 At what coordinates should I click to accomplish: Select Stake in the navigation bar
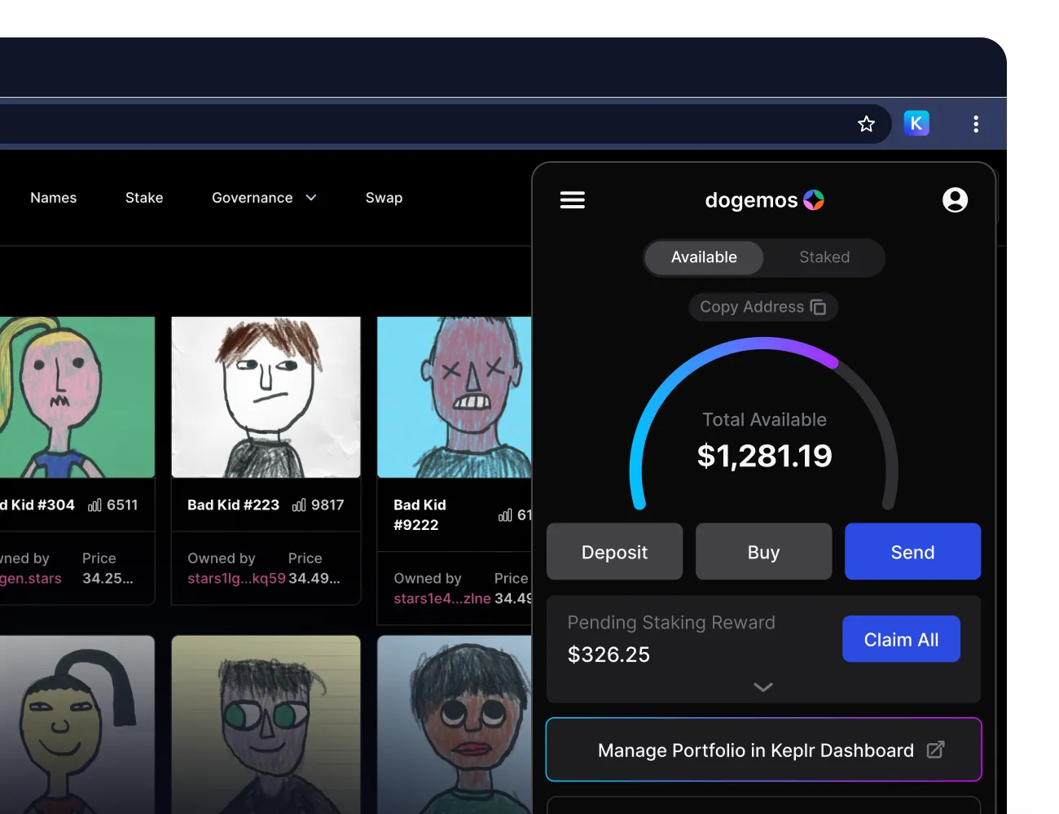[x=144, y=197]
